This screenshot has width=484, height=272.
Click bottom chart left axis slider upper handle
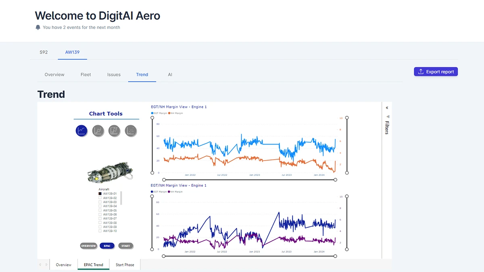(152, 197)
